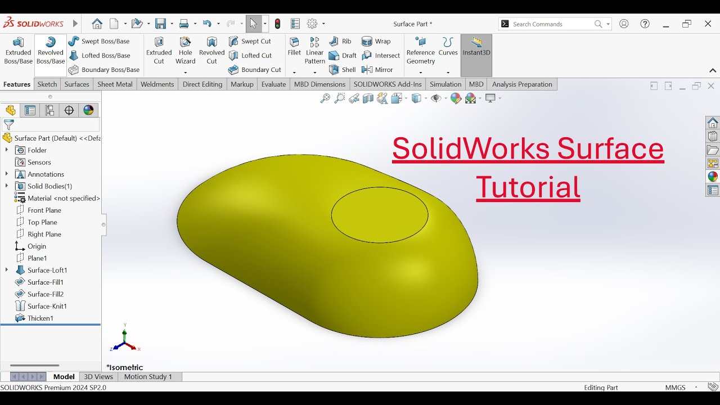The height and width of the screenshot is (405, 720).
Task: Expand Solid Bodies(1) in tree
Action: pos(7,186)
